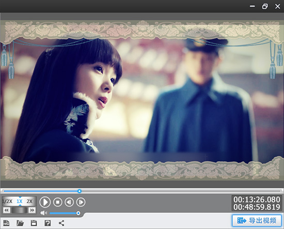Image resolution: width=284 pixels, height=229 pixels.
Task: Select the 1X playback speed
Action: pos(20,201)
